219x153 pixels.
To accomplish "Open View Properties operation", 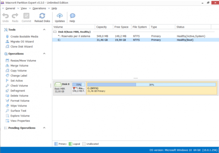I will click(20, 120).
